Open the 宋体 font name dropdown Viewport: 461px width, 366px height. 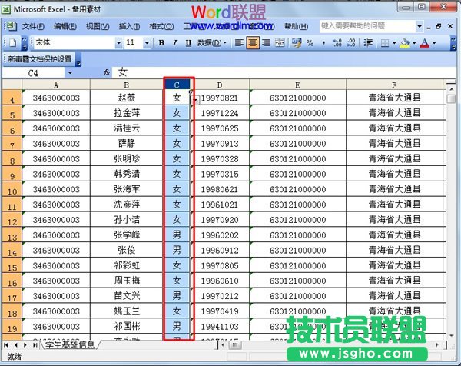click(x=117, y=43)
